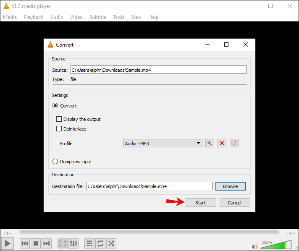The image size is (299, 251).
Task: Click the playback seek bar
Action: [x=149, y=233]
